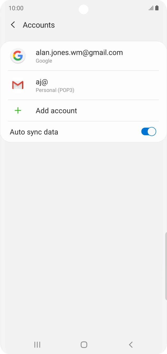Tap the system back navigation arrow
Image resolution: width=167 pixels, height=354 pixels.
click(x=131, y=345)
